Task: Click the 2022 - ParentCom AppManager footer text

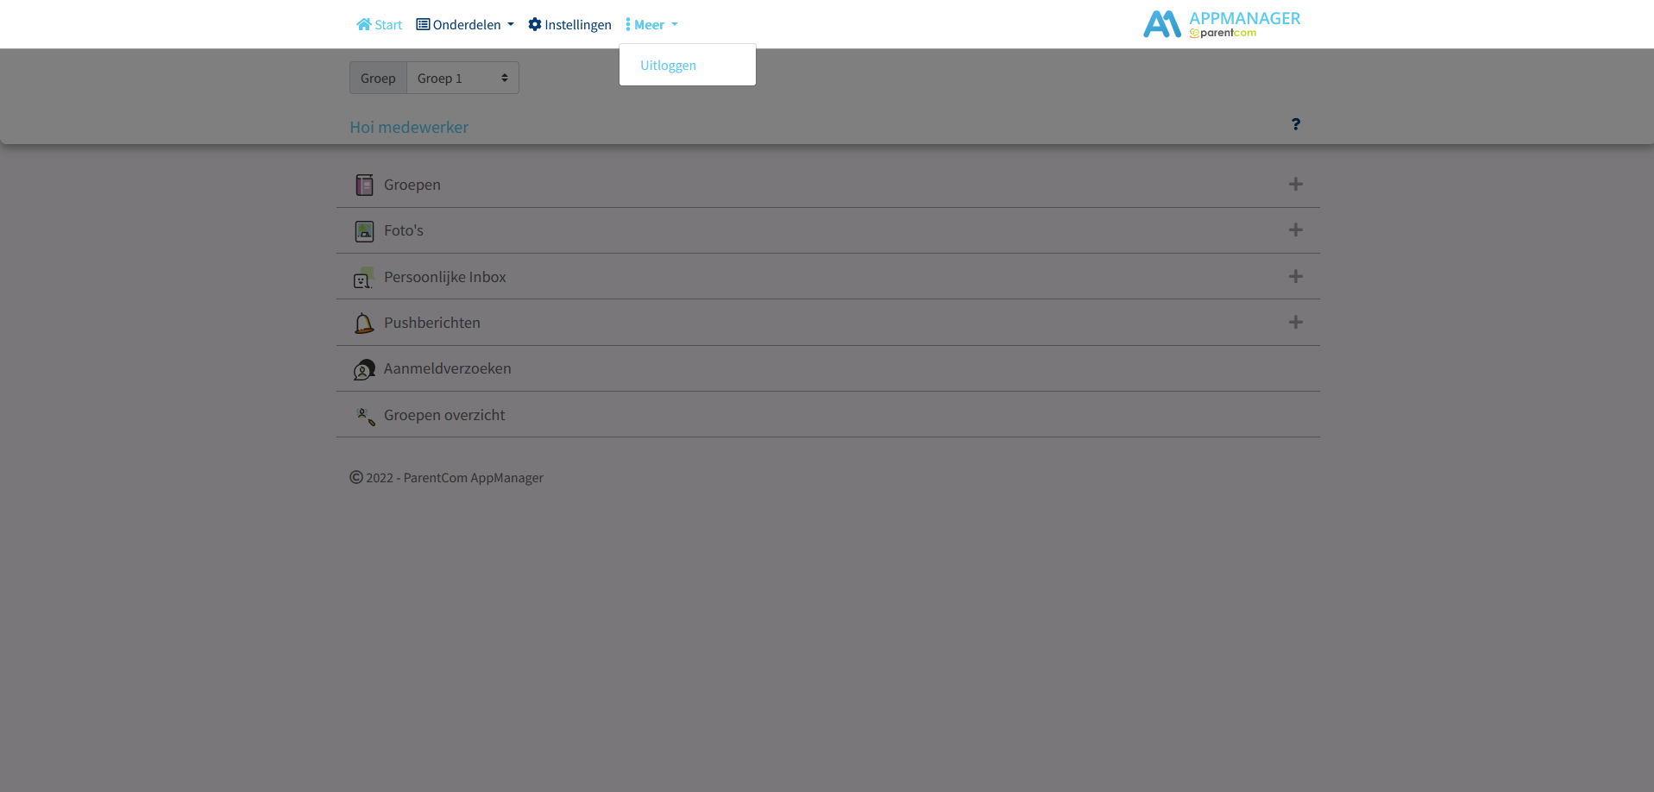Action: click(455, 478)
